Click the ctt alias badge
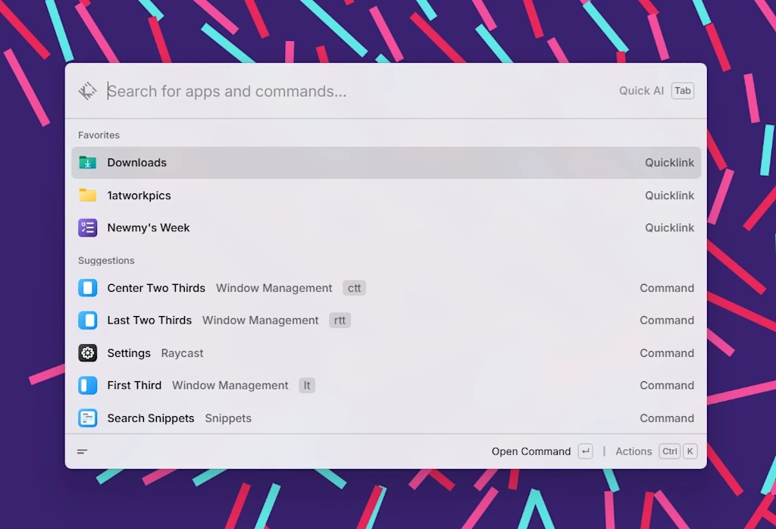Screen dimensions: 776x529 pyautogui.click(x=354, y=288)
